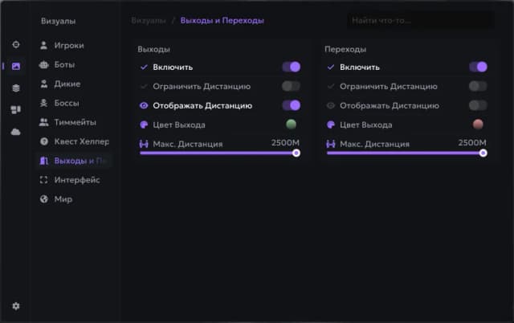Screen dimensions: 514x323
Task: Click the distance icon in the Выходы panel
Action: 144,144
